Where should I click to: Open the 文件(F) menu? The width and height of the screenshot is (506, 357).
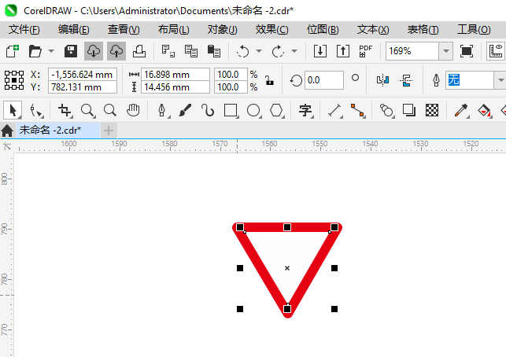(x=24, y=30)
